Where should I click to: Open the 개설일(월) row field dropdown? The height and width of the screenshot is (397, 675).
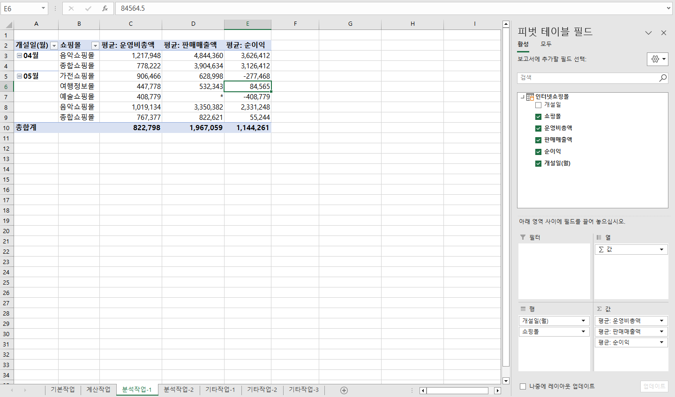tap(583, 321)
